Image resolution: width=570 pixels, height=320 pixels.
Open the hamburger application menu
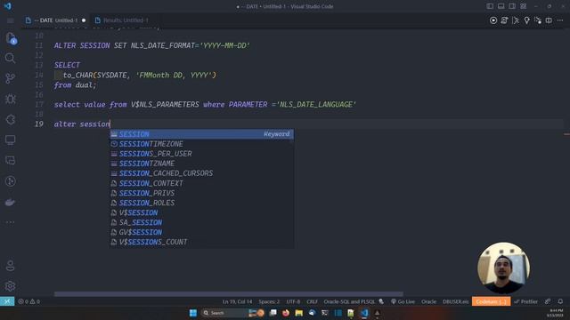pyautogui.click(x=10, y=20)
